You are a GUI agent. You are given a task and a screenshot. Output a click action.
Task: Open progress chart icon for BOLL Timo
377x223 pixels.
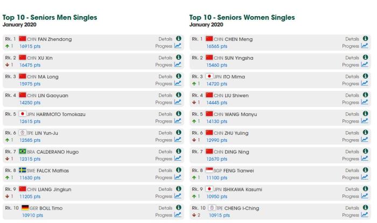tap(178, 214)
